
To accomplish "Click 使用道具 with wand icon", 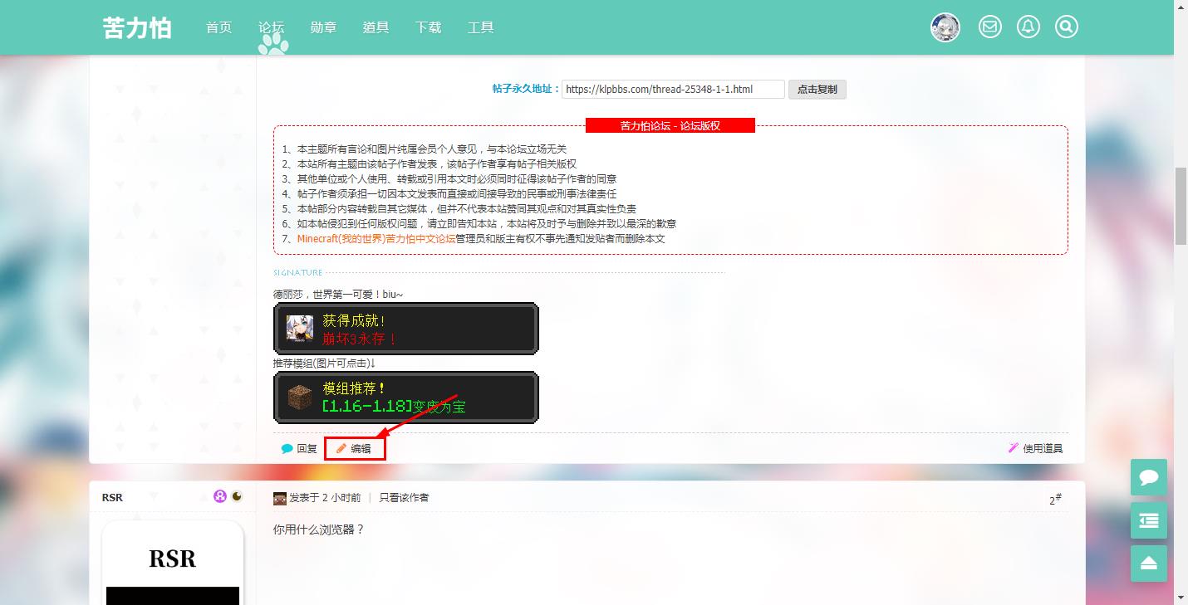I will (1035, 448).
